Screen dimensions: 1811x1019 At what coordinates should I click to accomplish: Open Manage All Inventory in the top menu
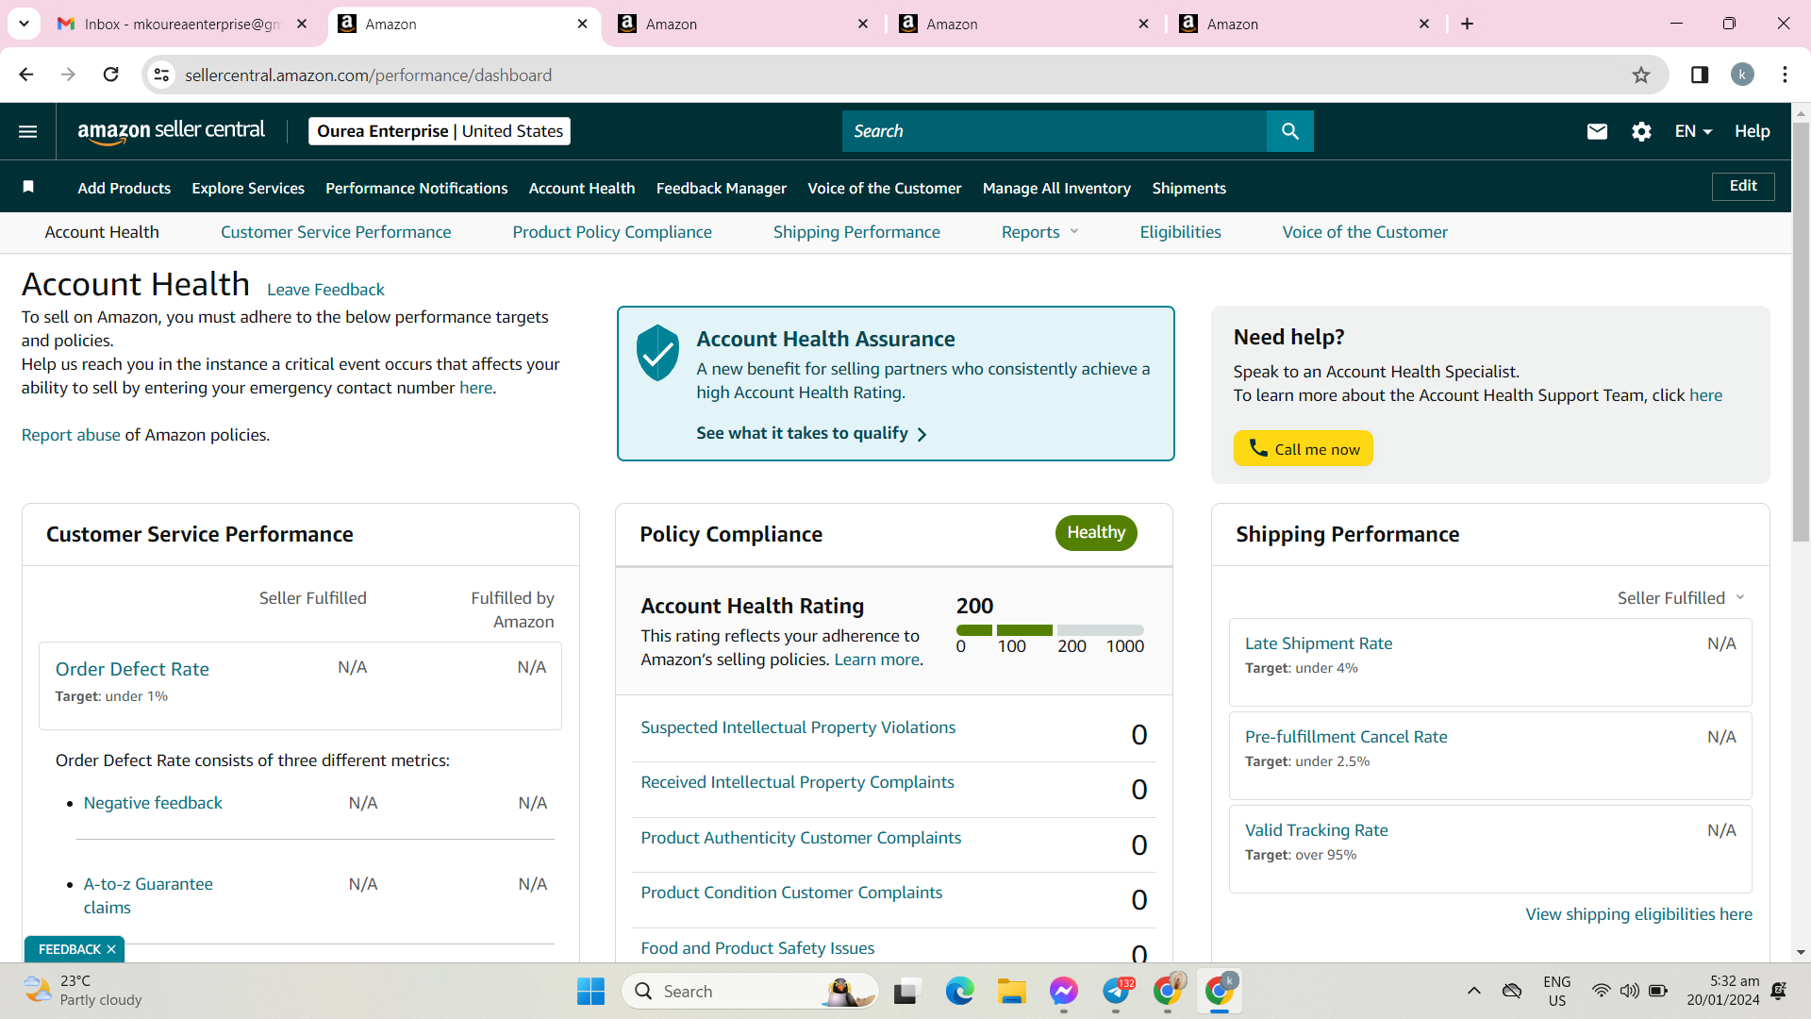coord(1056,188)
